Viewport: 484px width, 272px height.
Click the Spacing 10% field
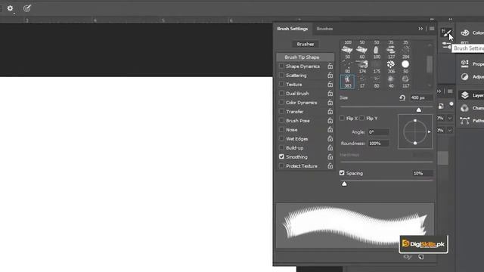click(423, 173)
